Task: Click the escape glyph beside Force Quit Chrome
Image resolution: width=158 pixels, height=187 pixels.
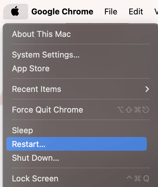Action: [x=146, y=110]
